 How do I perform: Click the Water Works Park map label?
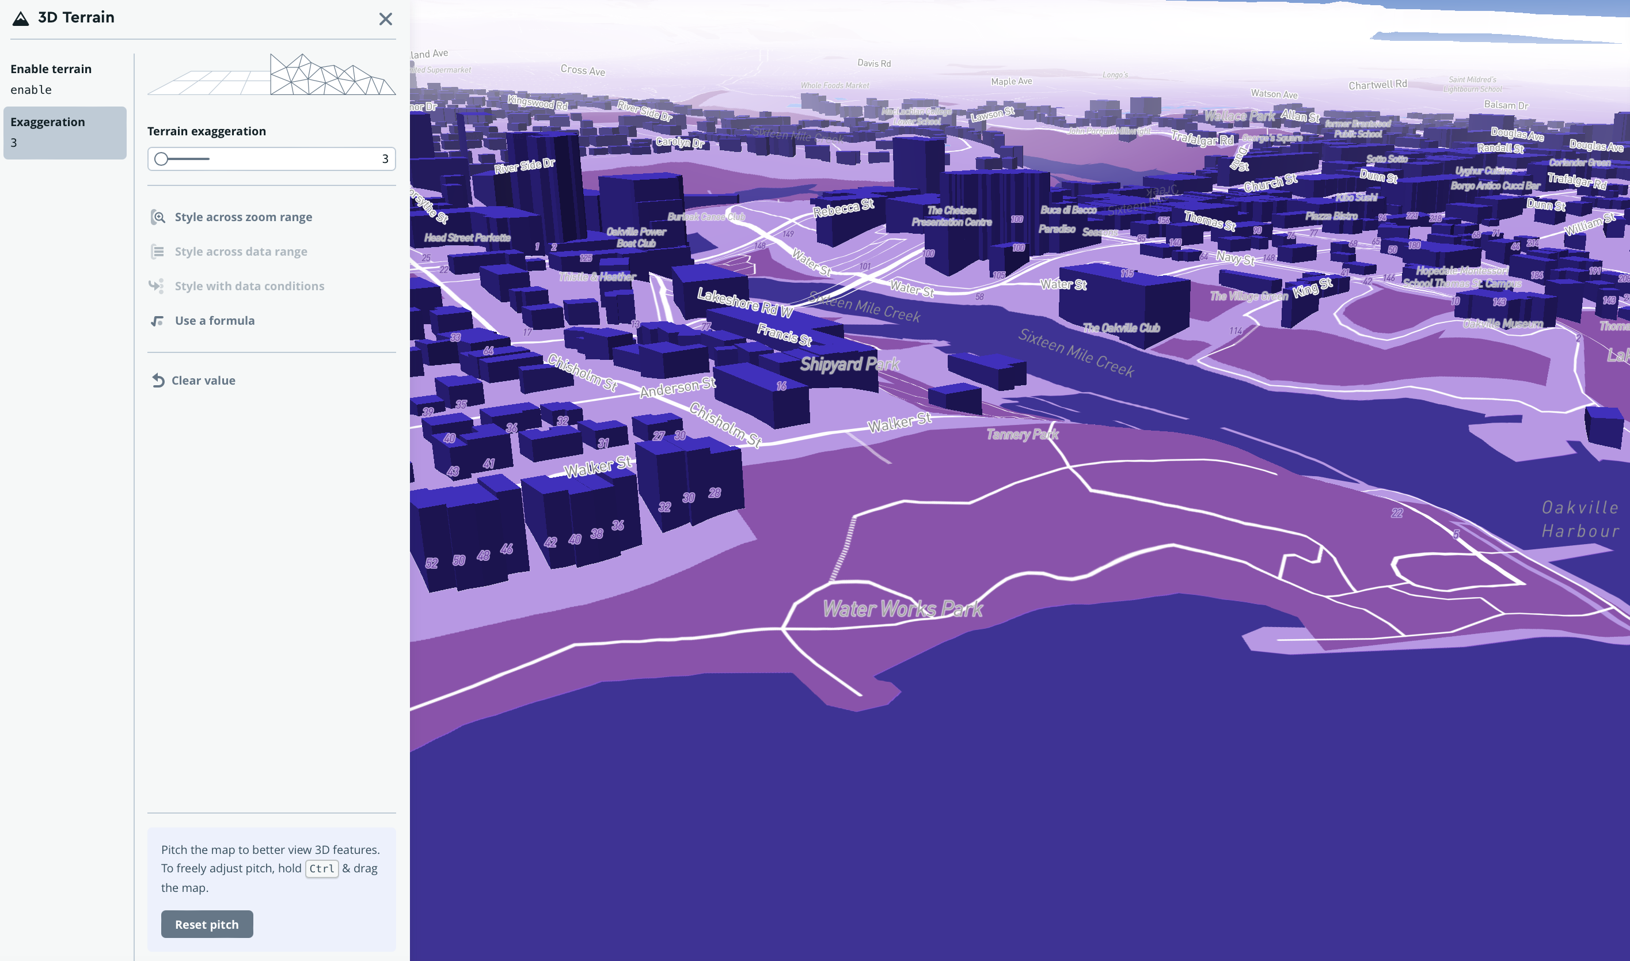coord(902,609)
